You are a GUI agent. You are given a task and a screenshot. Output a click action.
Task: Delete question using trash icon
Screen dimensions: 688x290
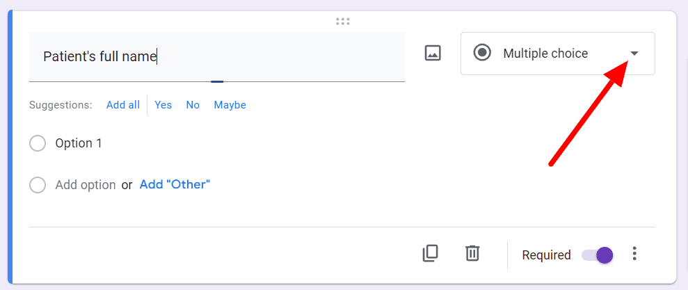[472, 254]
